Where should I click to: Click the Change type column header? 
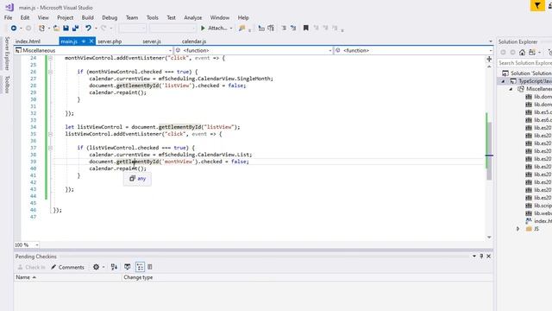click(138, 277)
